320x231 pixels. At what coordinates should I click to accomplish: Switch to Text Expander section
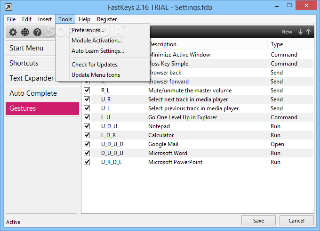(x=31, y=78)
